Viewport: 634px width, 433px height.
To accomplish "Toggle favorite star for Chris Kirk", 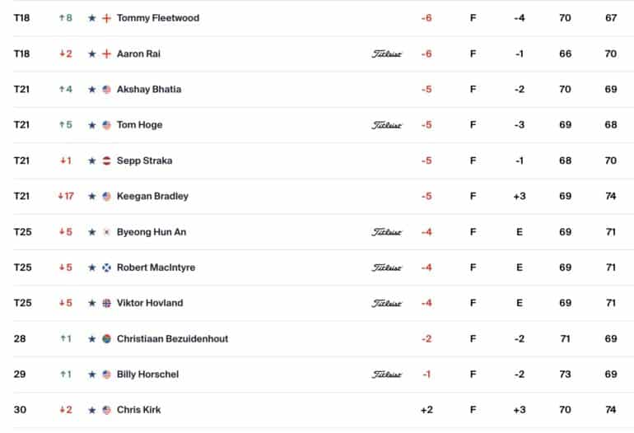I will (92, 410).
